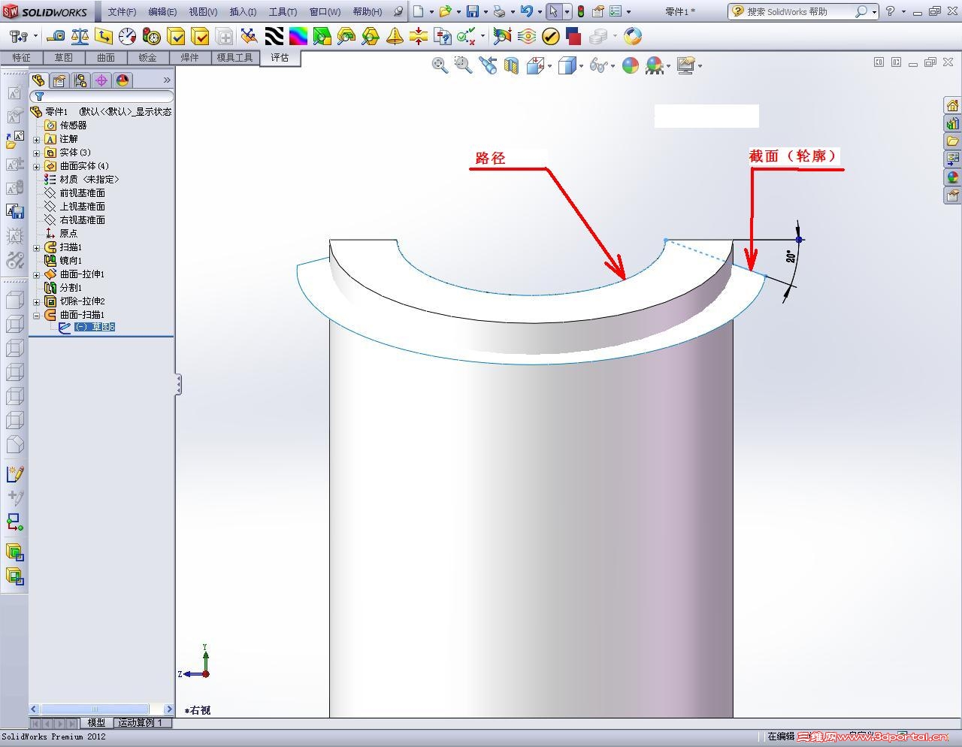This screenshot has height=747, width=962.
Task: Open the Compare Documents tool
Action: tap(443, 36)
